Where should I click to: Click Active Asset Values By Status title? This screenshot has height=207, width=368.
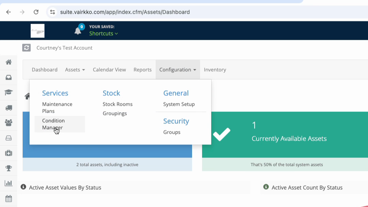click(x=65, y=187)
